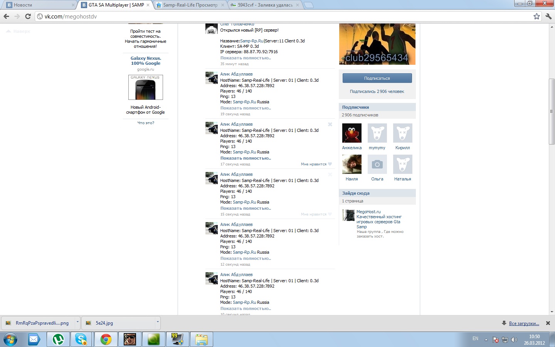555x347 pixels.
Task: Open the Galaxy Nexus 100% Google ad title
Action: tap(146, 61)
